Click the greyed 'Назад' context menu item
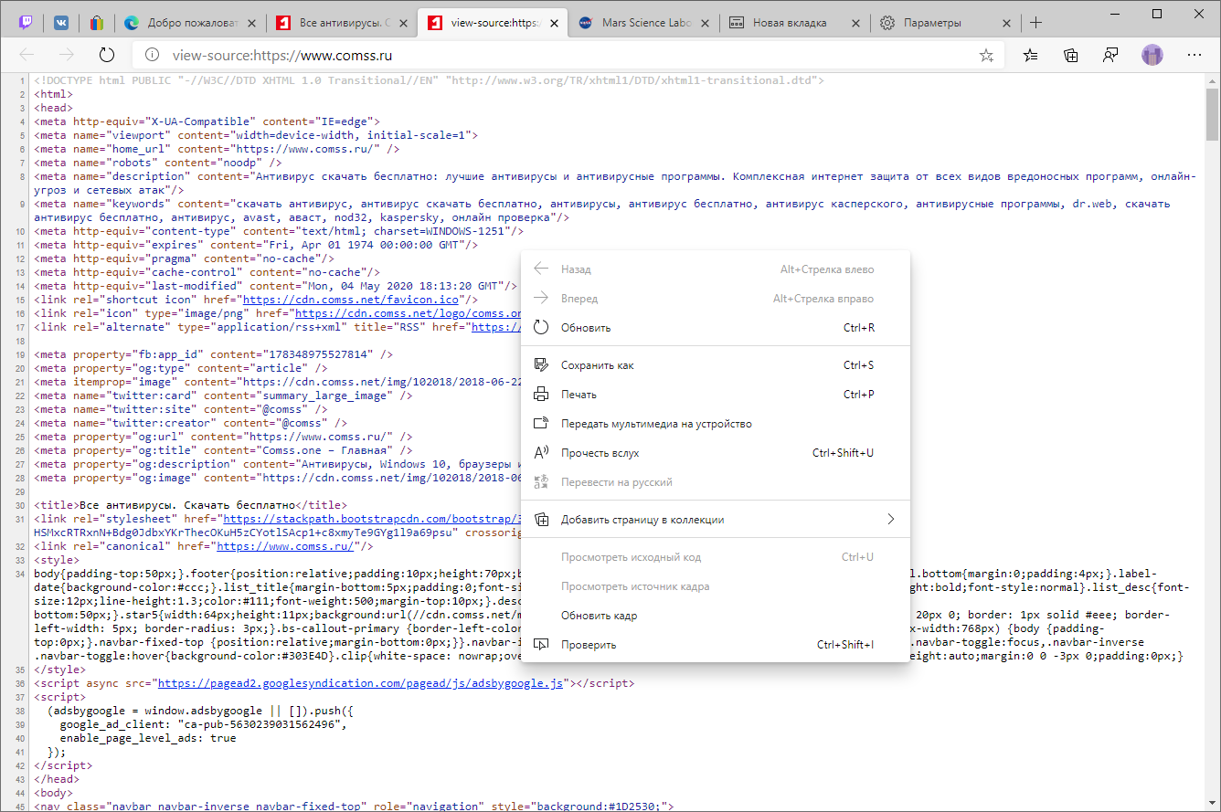1221x812 pixels. pos(716,269)
